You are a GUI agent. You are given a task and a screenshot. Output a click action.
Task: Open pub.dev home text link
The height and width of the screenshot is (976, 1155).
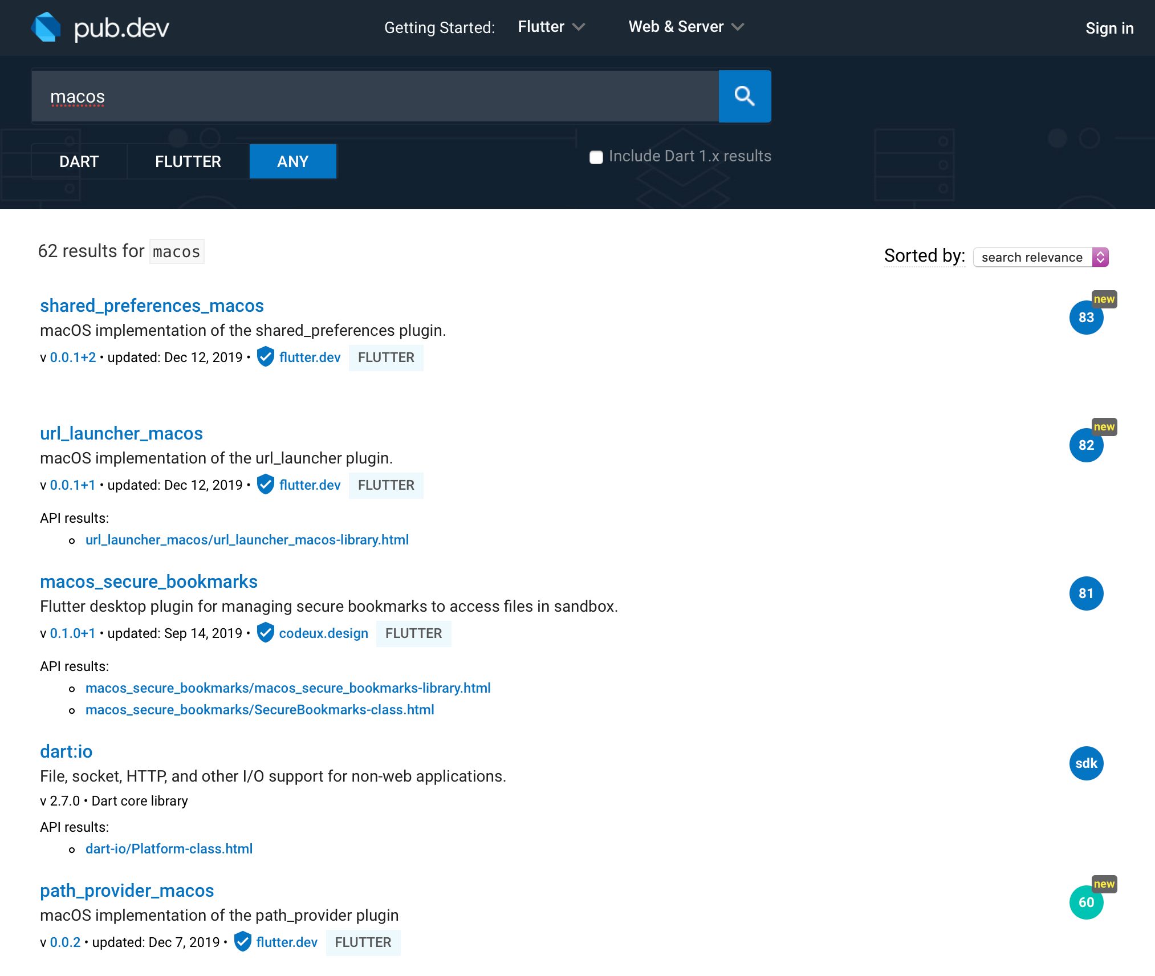pyautogui.click(x=121, y=28)
